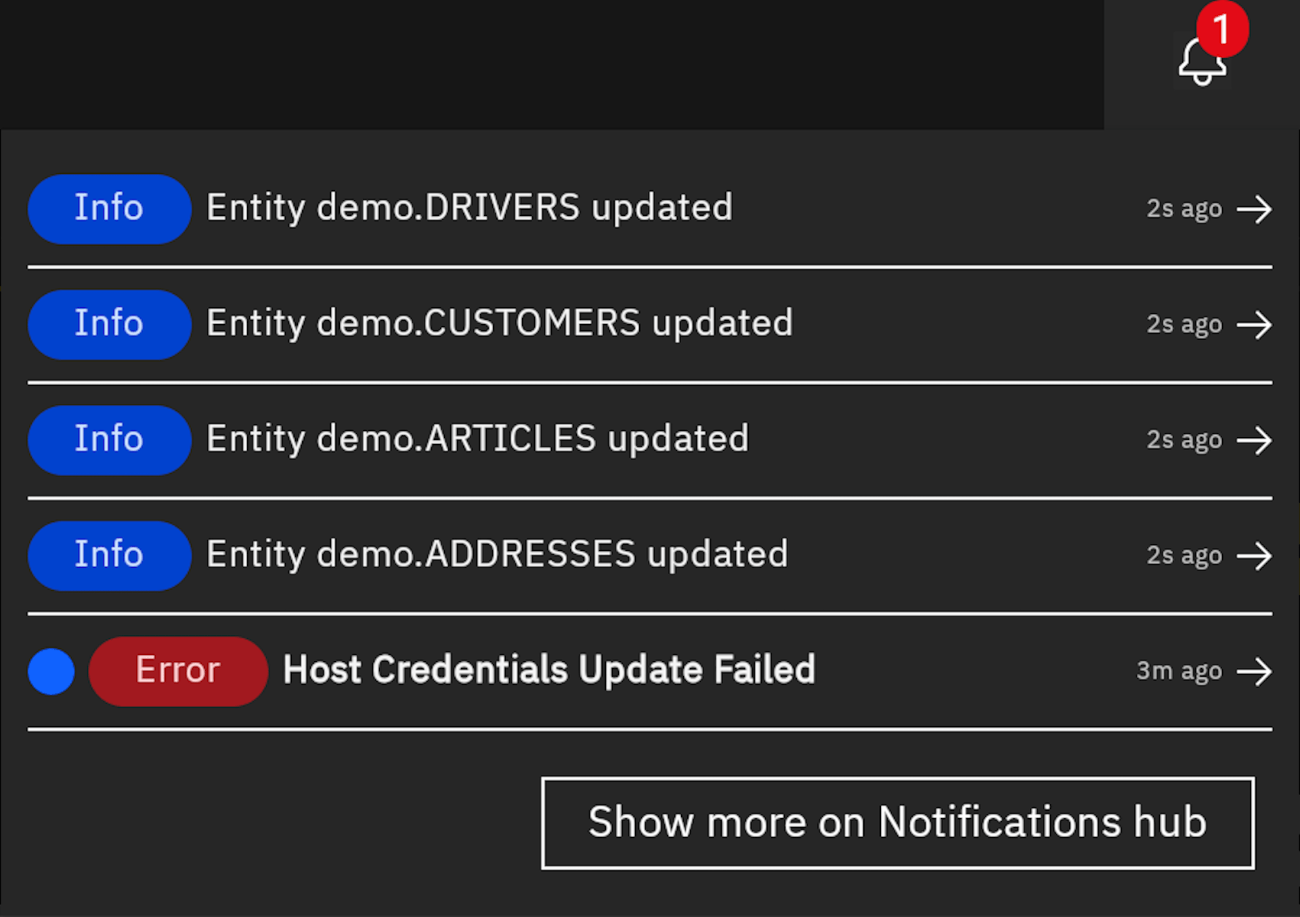This screenshot has height=917, width=1300.
Task: Click '2s ago' timestamp on ADDRESSES row
Action: click(1184, 556)
